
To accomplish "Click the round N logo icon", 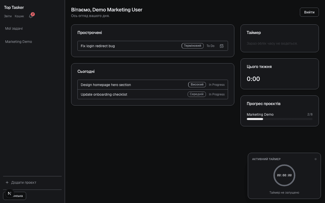I will point(10,193).
